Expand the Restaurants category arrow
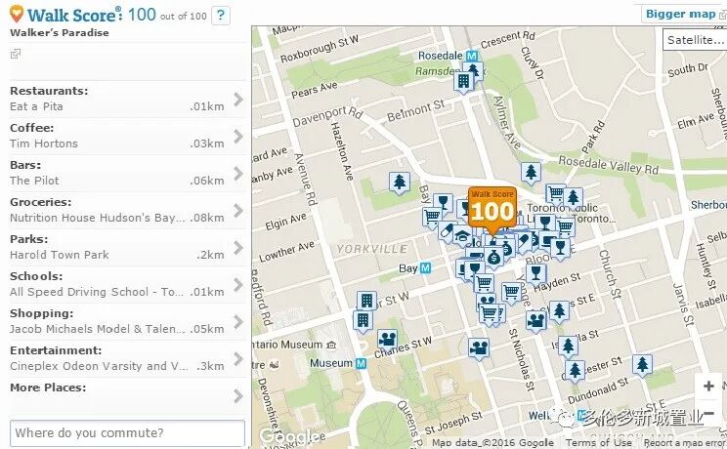Viewport: 727px width, 449px height. click(238, 100)
